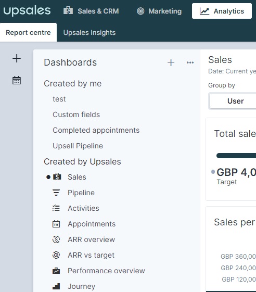Click the calendar icon in left sidebar
Viewport: 256px width, 292px height.
click(17, 80)
